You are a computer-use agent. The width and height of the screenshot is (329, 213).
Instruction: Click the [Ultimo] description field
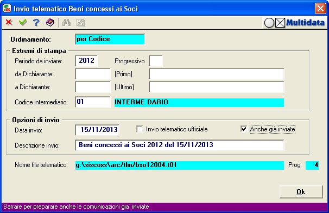(x=216, y=87)
